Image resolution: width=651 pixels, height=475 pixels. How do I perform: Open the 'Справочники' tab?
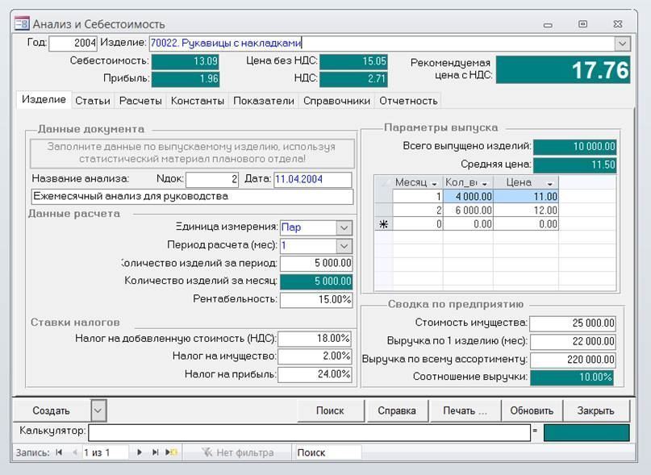pos(336,101)
